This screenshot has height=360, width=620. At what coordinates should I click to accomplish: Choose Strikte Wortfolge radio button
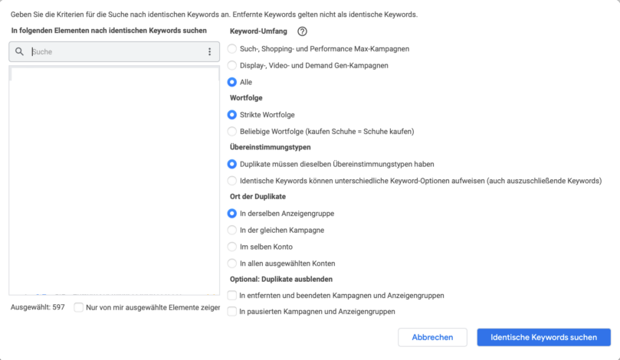click(x=232, y=115)
